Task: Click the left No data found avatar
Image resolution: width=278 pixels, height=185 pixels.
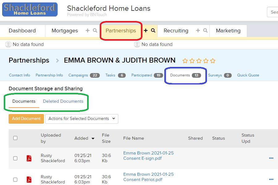Action: pyautogui.click(x=8, y=44)
